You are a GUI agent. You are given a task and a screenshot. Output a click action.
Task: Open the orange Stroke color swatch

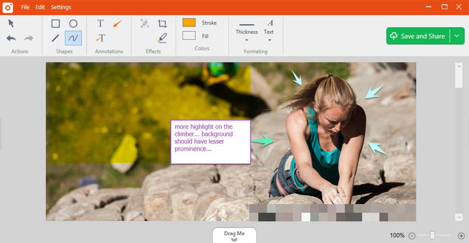(x=189, y=23)
